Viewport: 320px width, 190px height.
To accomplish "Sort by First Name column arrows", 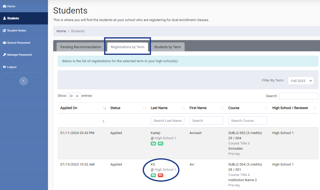I will (222, 108).
